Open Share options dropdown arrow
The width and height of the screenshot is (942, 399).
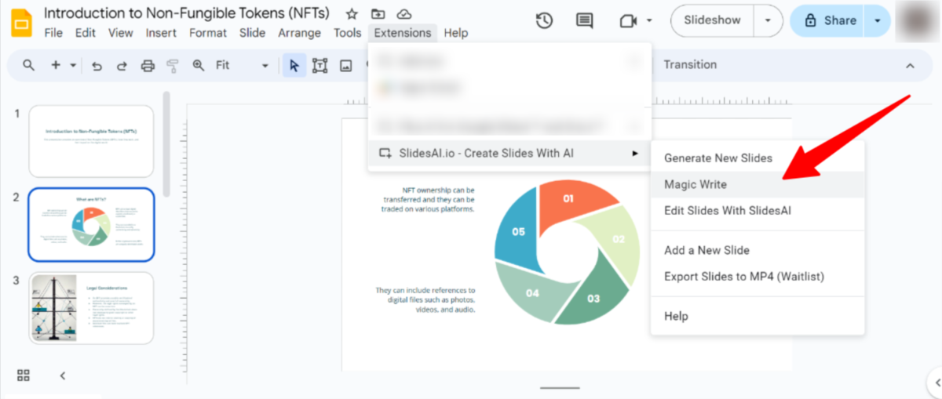point(878,21)
